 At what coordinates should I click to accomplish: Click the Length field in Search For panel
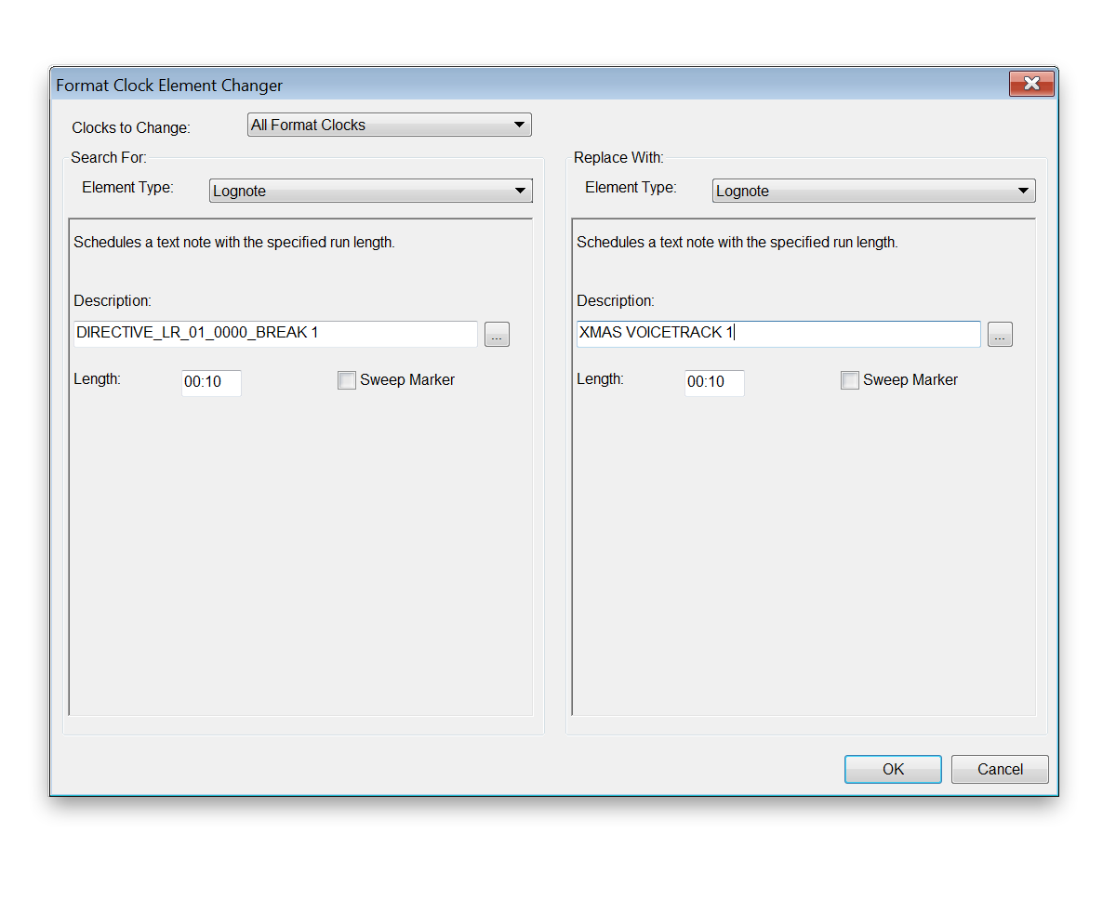pos(211,382)
